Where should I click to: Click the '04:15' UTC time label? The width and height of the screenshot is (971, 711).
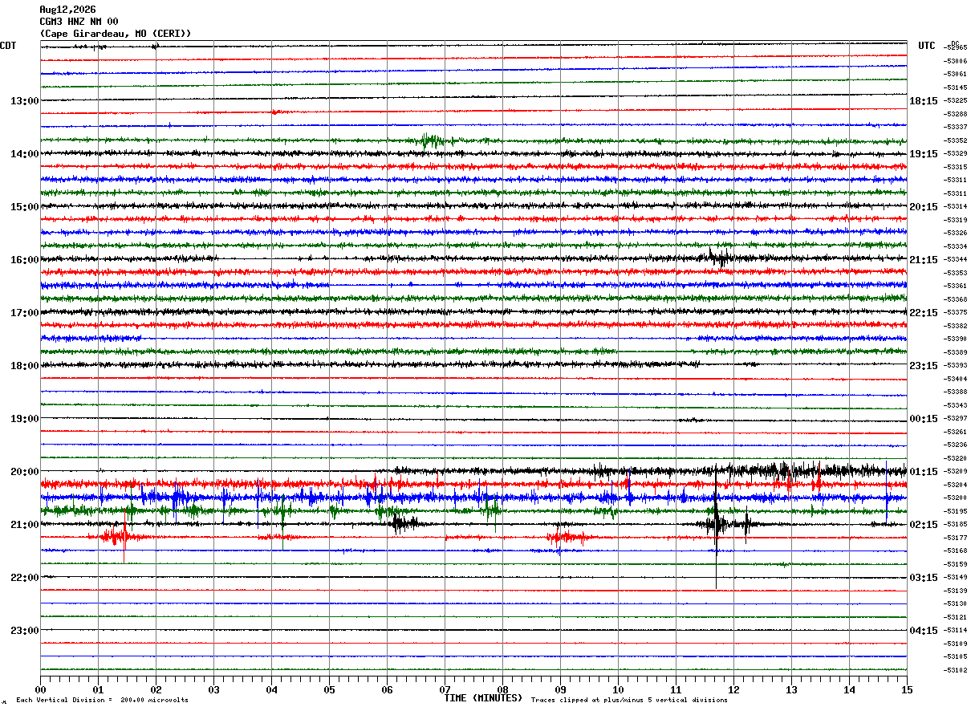(x=924, y=631)
